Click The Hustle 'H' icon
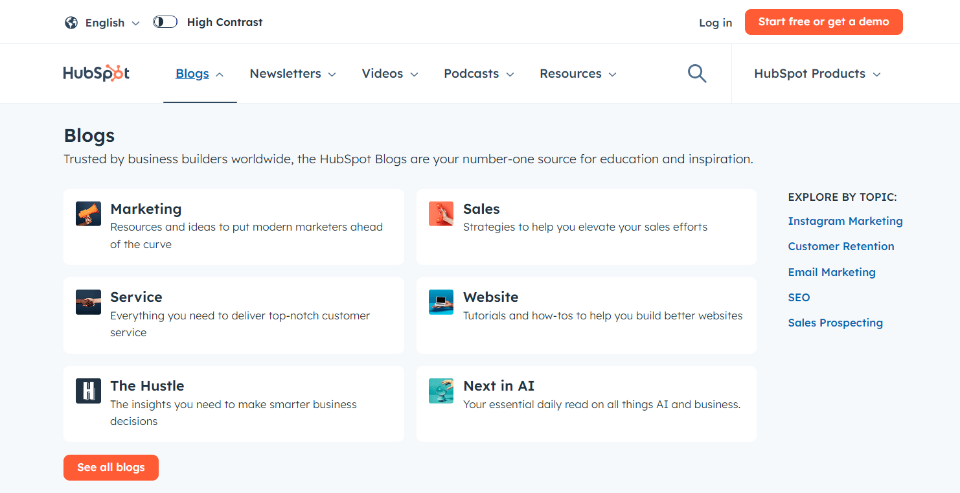The height and width of the screenshot is (493, 960). click(x=87, y=391)
